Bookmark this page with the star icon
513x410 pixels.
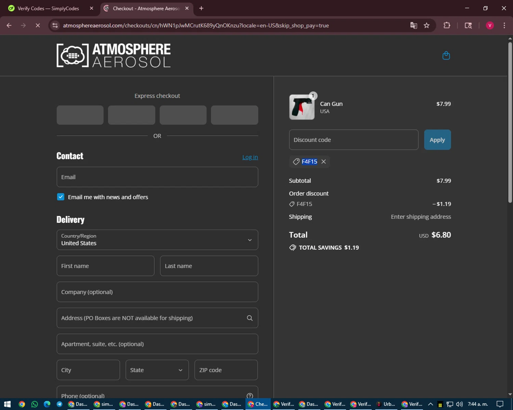426,25
